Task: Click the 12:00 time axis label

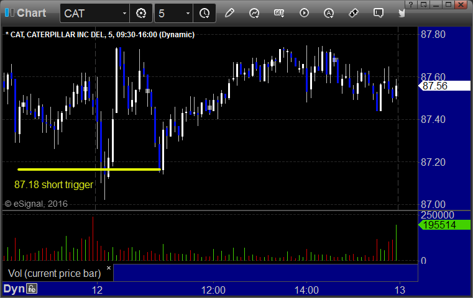Action: (x=213, y=290)
